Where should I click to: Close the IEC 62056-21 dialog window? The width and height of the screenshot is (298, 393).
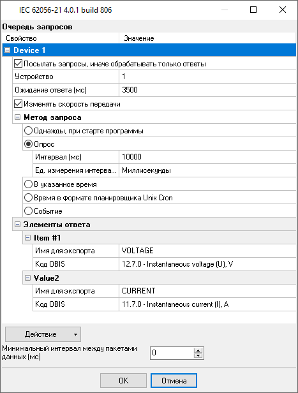(283, 10)
